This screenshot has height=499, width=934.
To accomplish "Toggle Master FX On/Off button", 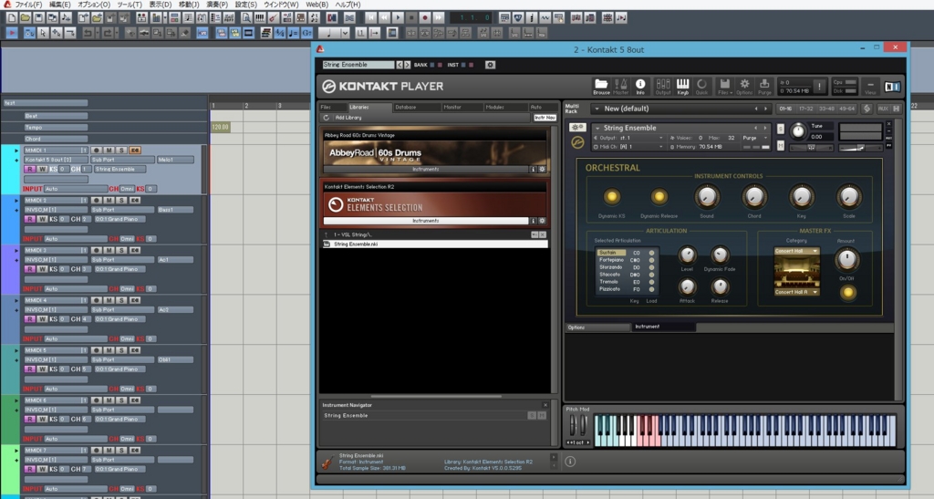I will tap(847, 292).
